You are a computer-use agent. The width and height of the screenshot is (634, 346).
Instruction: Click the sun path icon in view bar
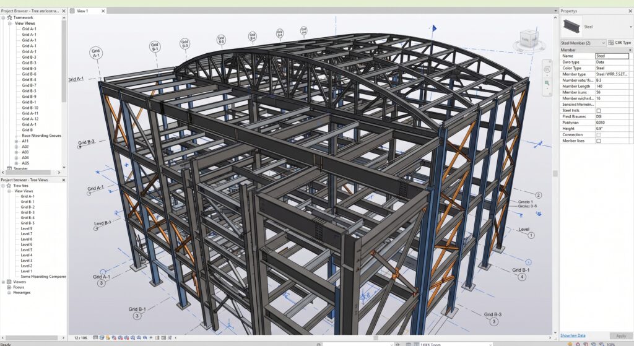(108, 337)
